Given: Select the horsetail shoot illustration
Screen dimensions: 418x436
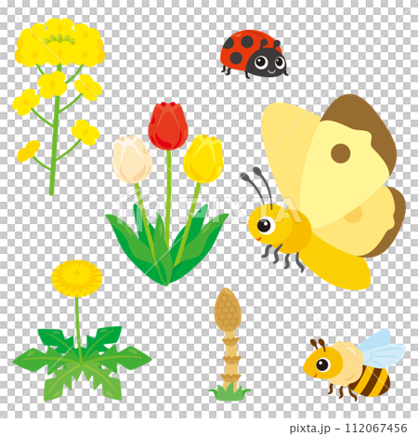Looking at the screenshot, I should point(229,344).
